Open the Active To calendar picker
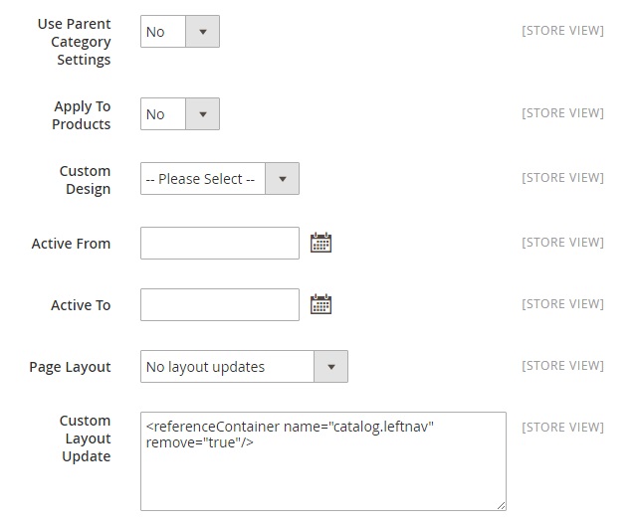This screenshot has width=640, height=524. coord(320,304)
